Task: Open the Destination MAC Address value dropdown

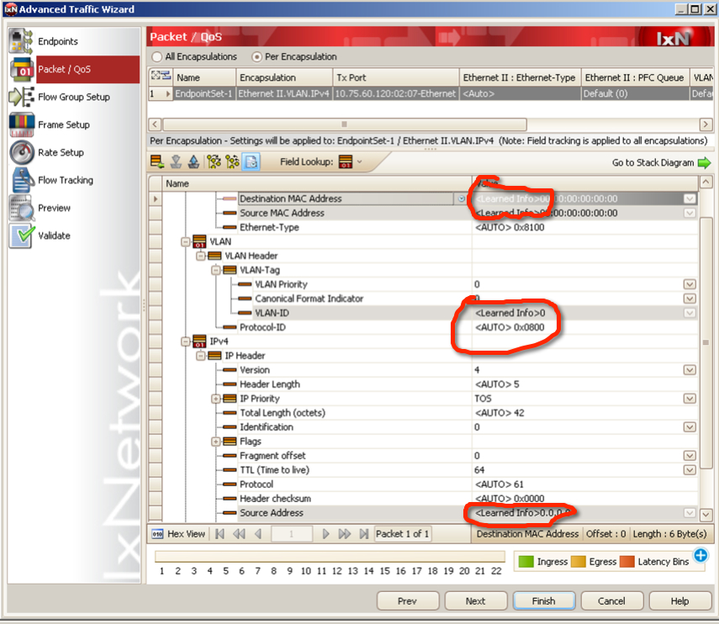Action: click(690, 198)
